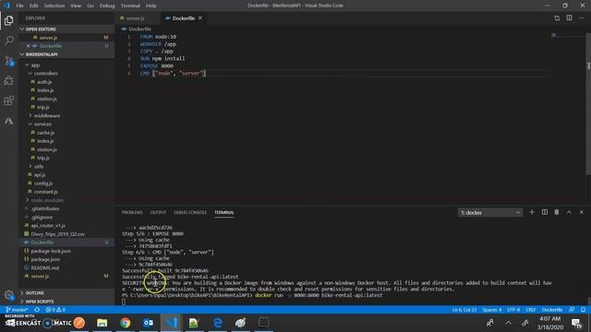
Task: Open the Run and Debug view
Action: click(x=8, y=80)
